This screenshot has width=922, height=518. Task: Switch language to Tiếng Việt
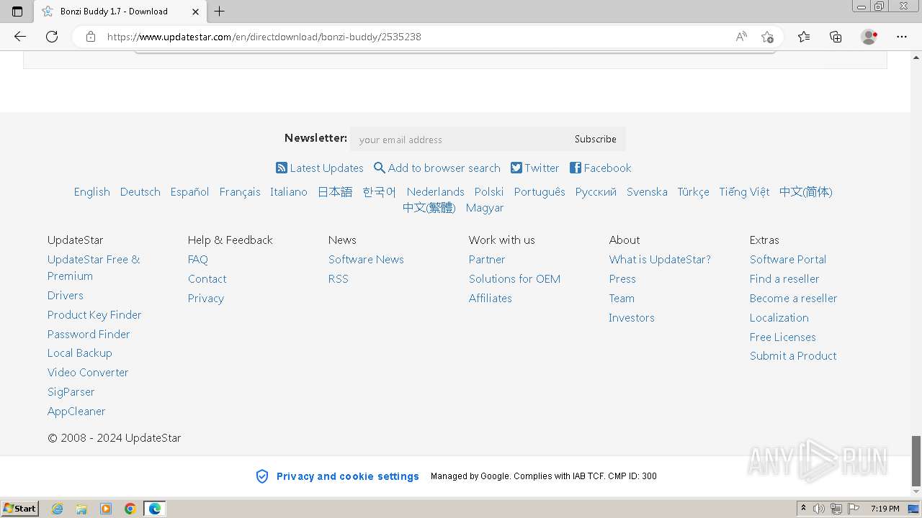tap(744, 191)
